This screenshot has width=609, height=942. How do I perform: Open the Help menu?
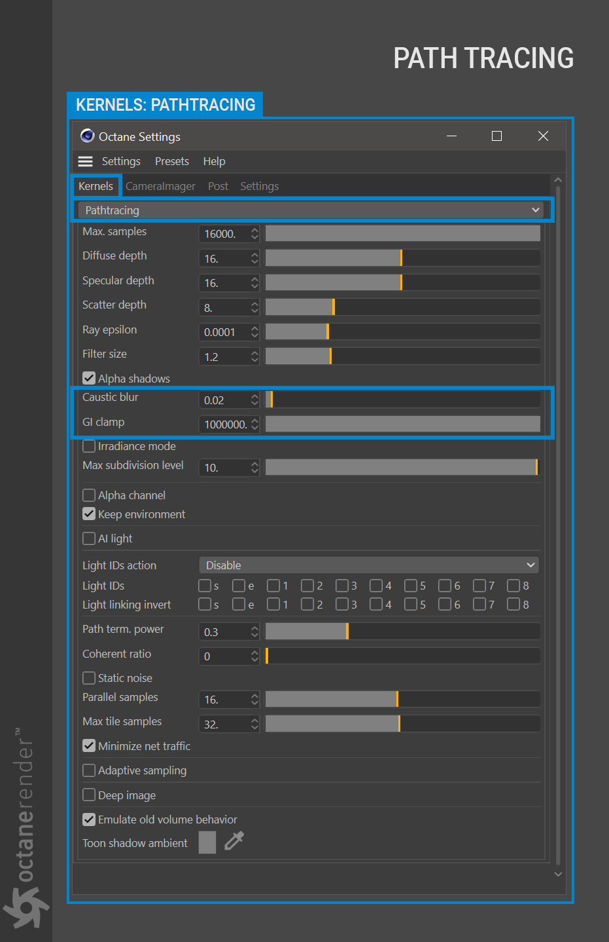[x=214, y=161]
